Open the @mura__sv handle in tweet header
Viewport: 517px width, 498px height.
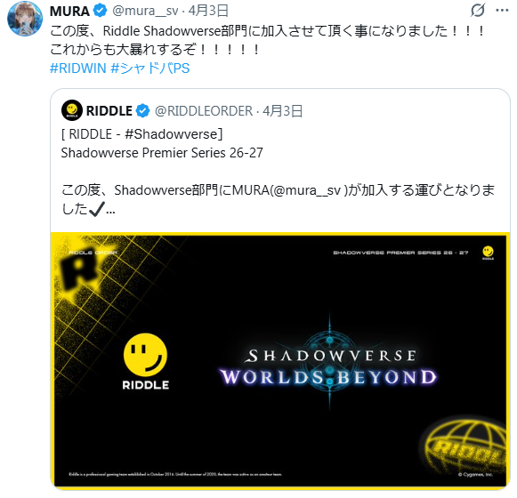pos(145,11)
